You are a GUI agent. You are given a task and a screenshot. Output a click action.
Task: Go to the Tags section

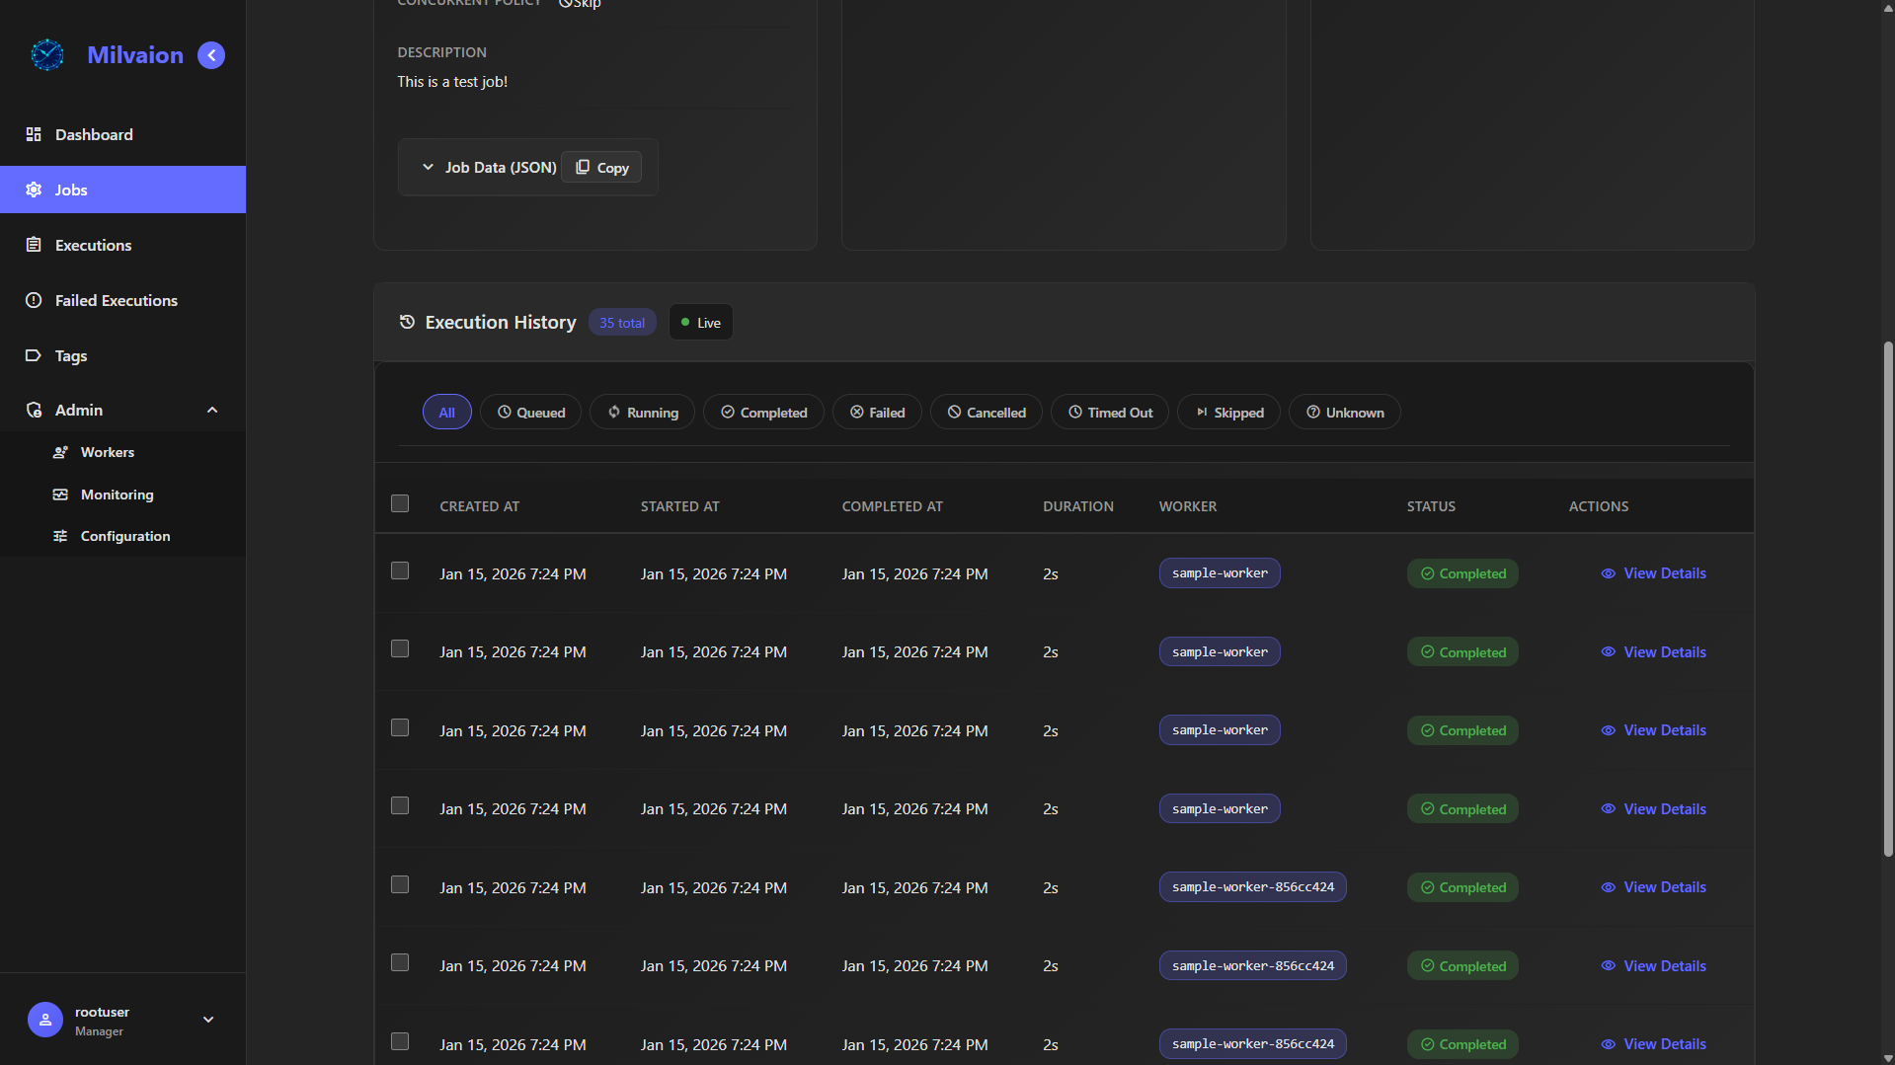pos(70,355)
